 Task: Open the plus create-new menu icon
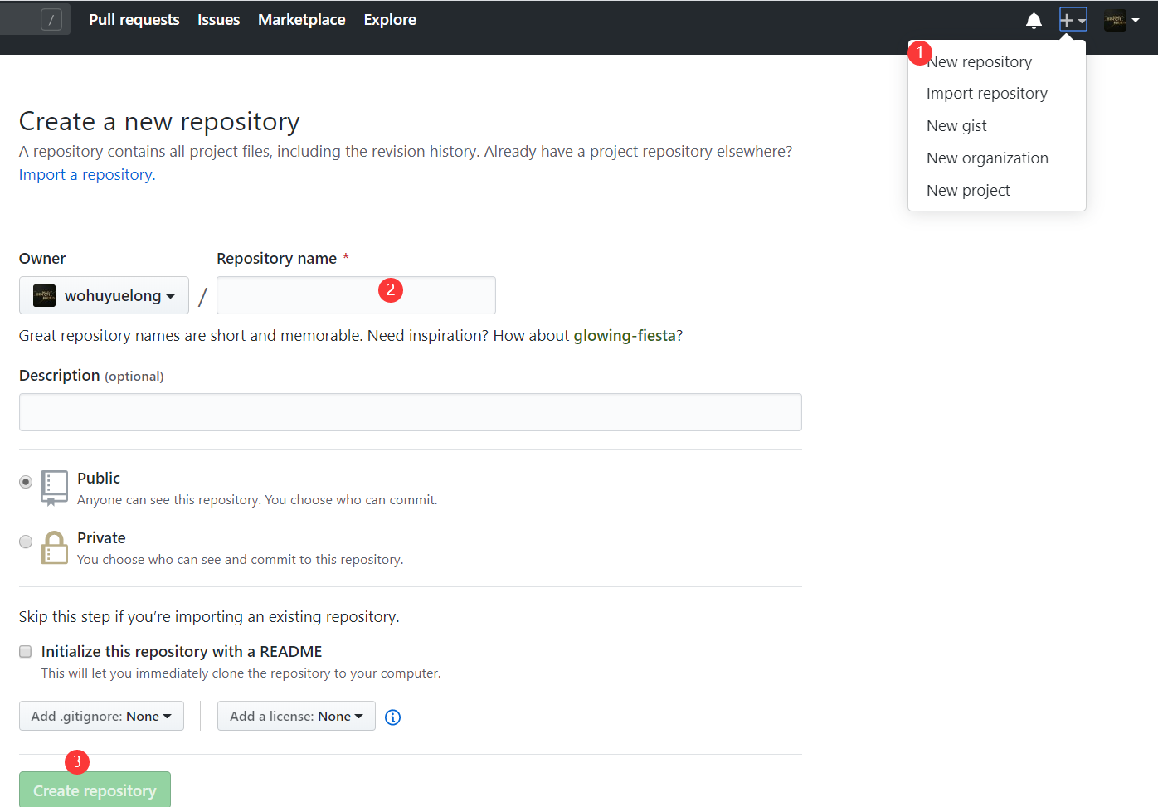pyautogui.click(x=1073, y=20)
